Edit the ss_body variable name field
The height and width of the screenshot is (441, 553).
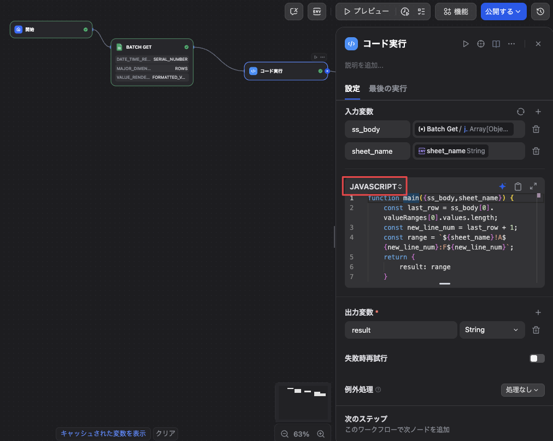tap(378, 129)
